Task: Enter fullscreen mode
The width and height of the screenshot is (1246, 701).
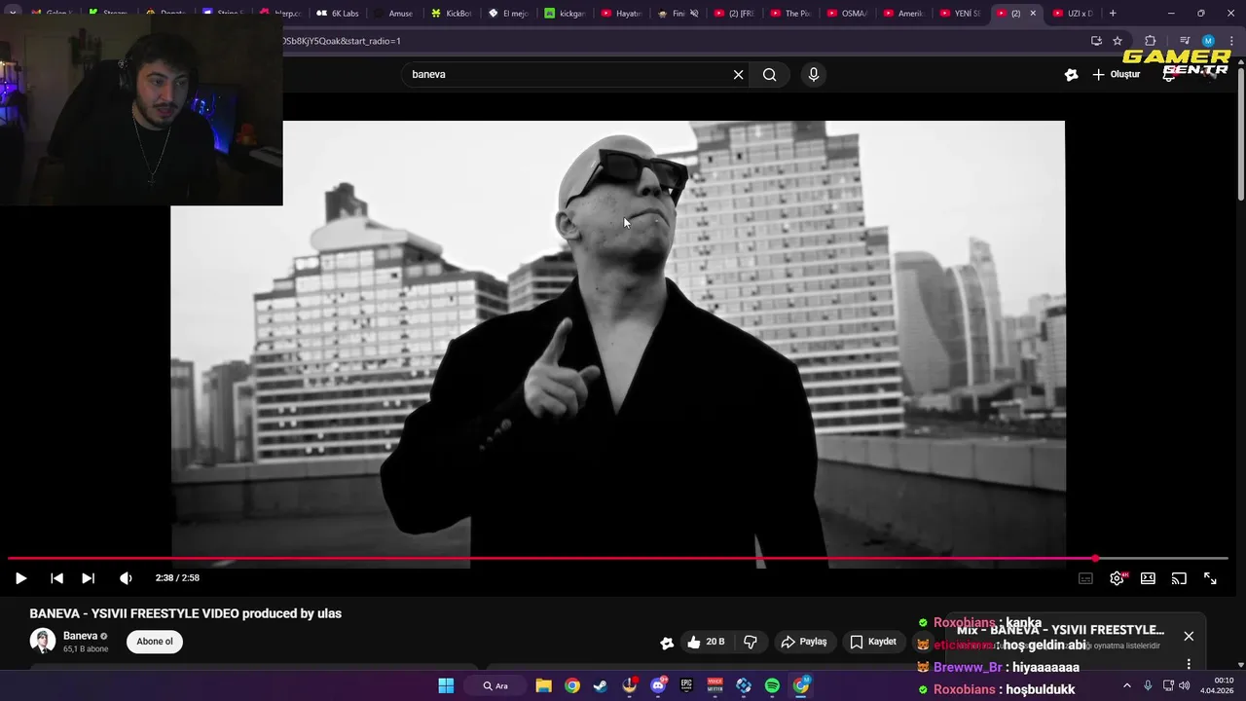Action: coord(1210,578)
